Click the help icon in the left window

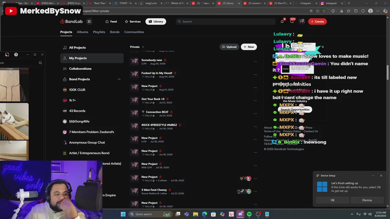click(16, 54)
